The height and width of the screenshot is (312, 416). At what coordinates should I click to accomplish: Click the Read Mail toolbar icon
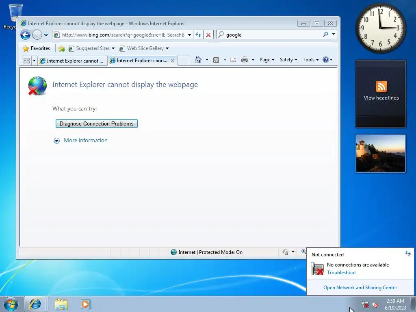pos(233,60)
